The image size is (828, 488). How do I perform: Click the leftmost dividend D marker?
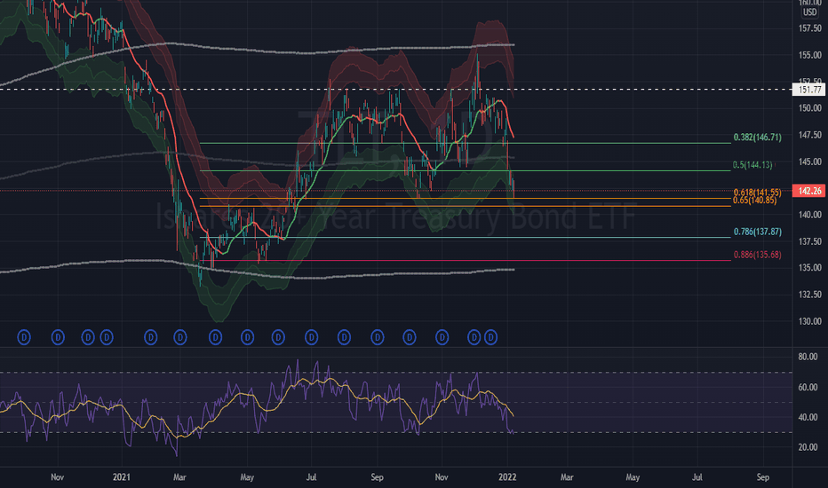coord(24,336)
